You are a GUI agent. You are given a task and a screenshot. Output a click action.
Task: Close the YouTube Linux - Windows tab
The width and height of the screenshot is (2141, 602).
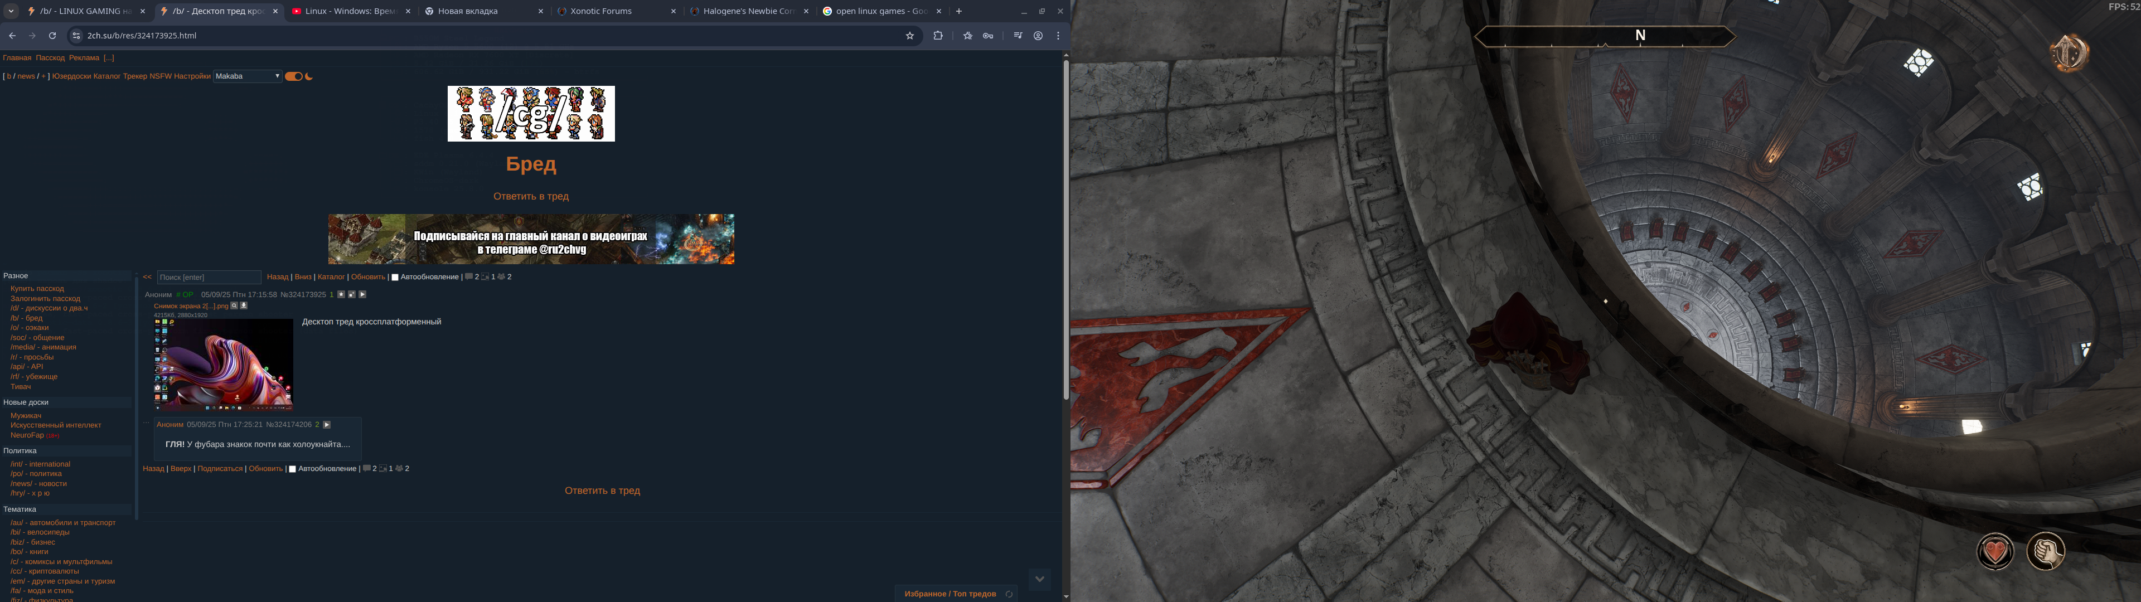click(408, 11)
